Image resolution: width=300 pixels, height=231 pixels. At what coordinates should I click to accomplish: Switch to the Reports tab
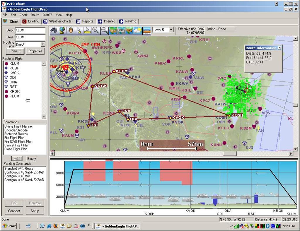pyautogui.click(x=85, y=21)
